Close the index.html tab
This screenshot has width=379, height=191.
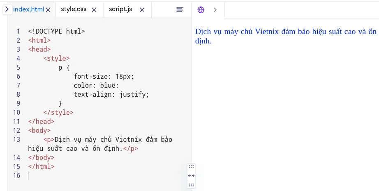click(48, 10)
